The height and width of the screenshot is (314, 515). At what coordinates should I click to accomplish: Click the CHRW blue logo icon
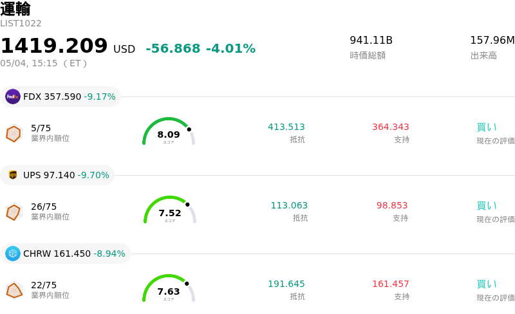click(x=13, y=254)
